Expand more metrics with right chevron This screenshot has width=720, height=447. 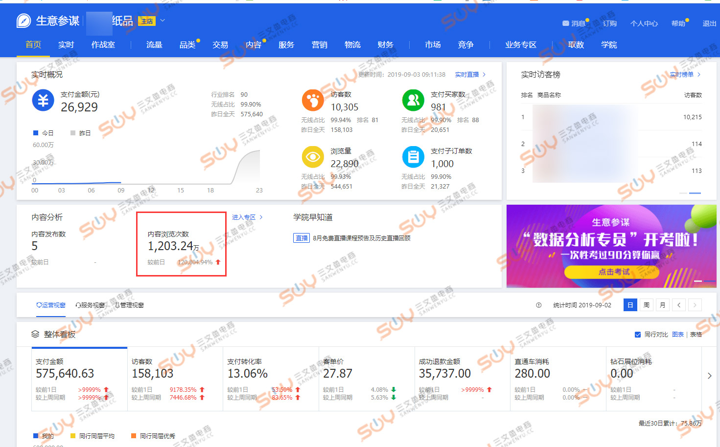click(x=710, y=376)
